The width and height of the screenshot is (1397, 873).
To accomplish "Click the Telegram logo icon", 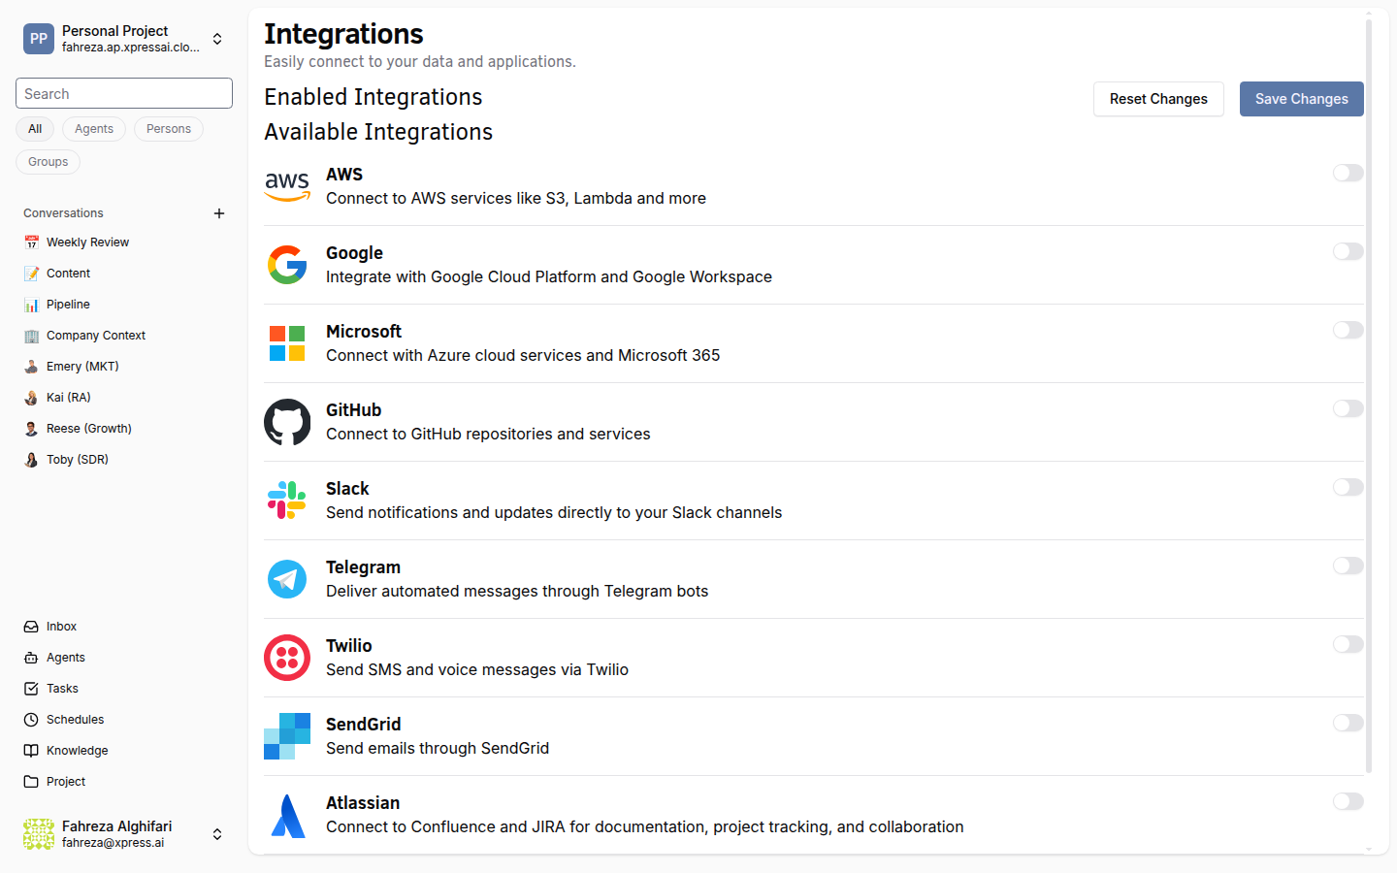I will point(287,579).
